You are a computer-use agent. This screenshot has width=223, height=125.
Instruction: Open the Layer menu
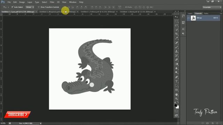[30, 2]
